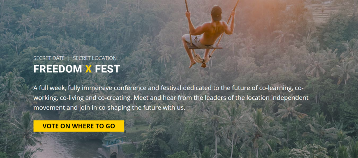Click the SECRET LOCATION label
Viewport: 358px width, 158px height.
tap(95, 58)
